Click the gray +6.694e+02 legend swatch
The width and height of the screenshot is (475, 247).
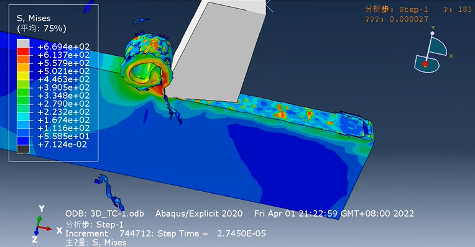(x=23, y=43)
